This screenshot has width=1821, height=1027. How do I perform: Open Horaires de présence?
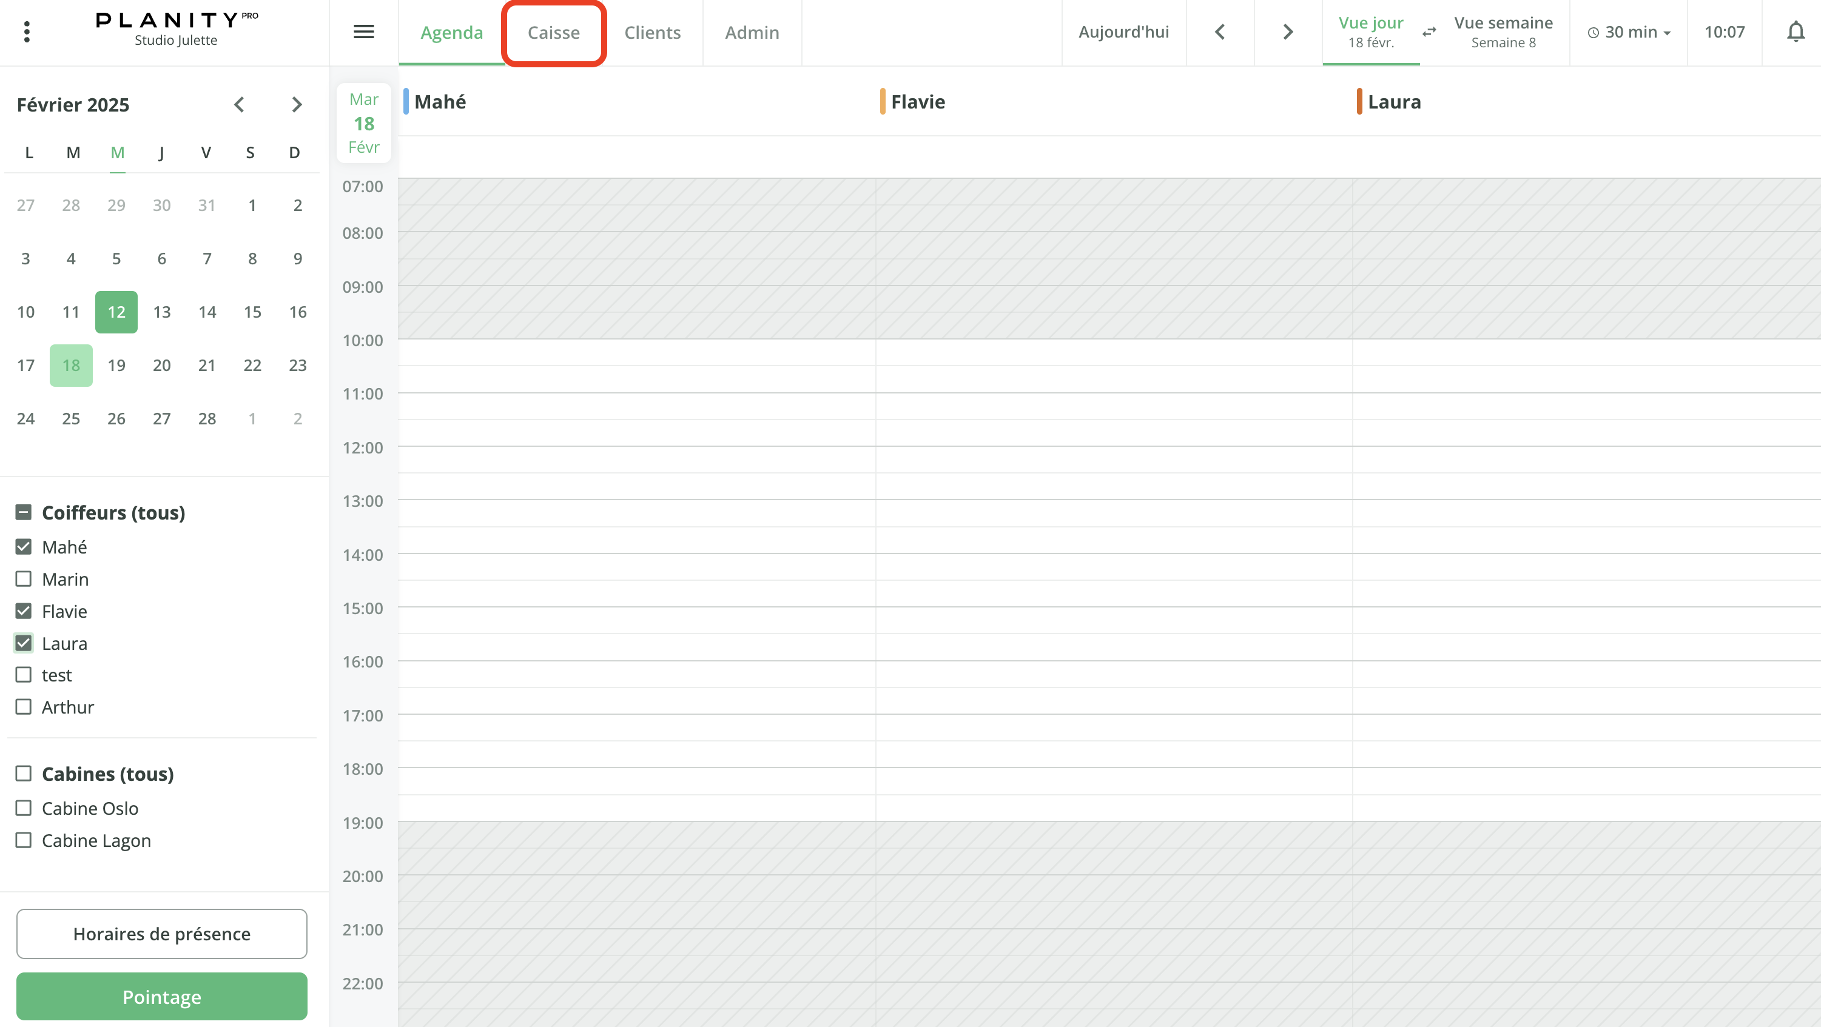[x=162, y=934]
